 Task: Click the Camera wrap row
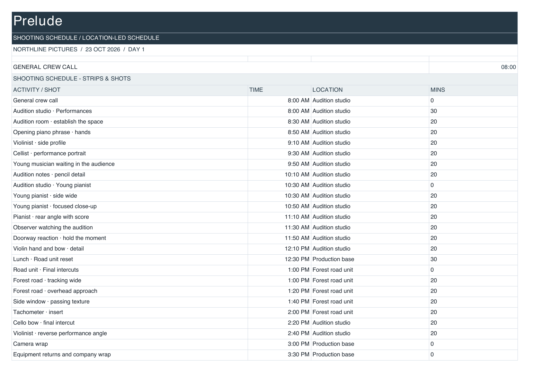click(x=264, y=344)
